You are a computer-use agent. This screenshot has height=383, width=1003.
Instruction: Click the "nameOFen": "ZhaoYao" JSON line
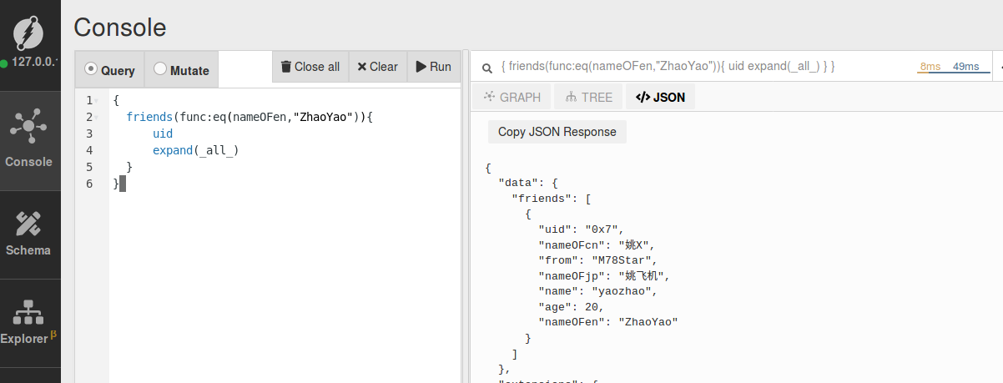(607, 321)
